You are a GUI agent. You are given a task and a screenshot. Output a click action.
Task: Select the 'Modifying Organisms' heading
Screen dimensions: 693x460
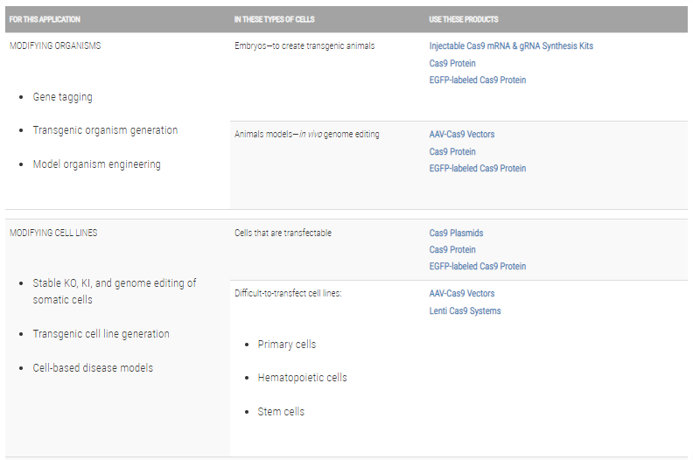coord(55,46)
